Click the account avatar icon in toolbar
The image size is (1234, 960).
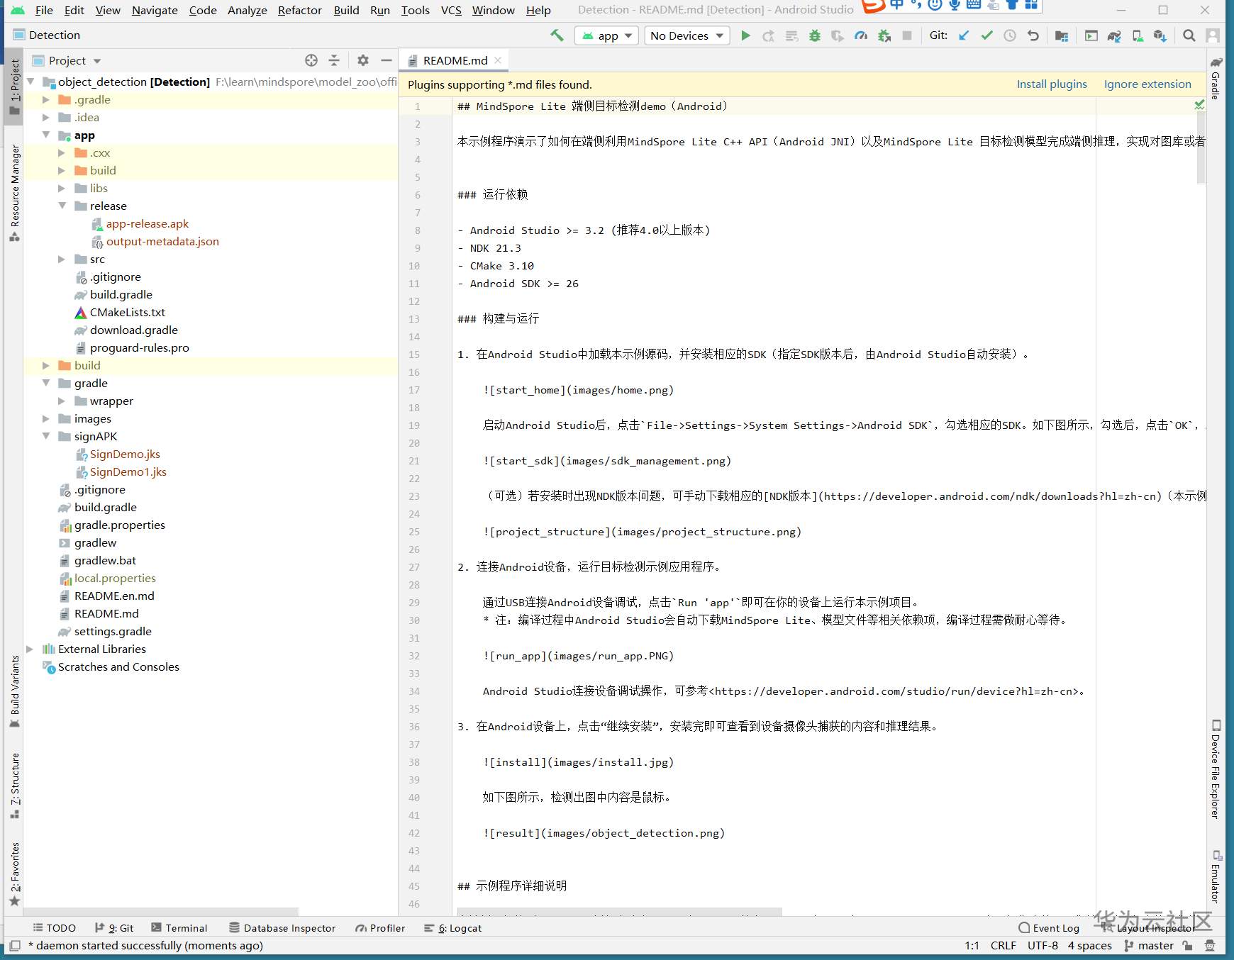[x=1213, y=35]
